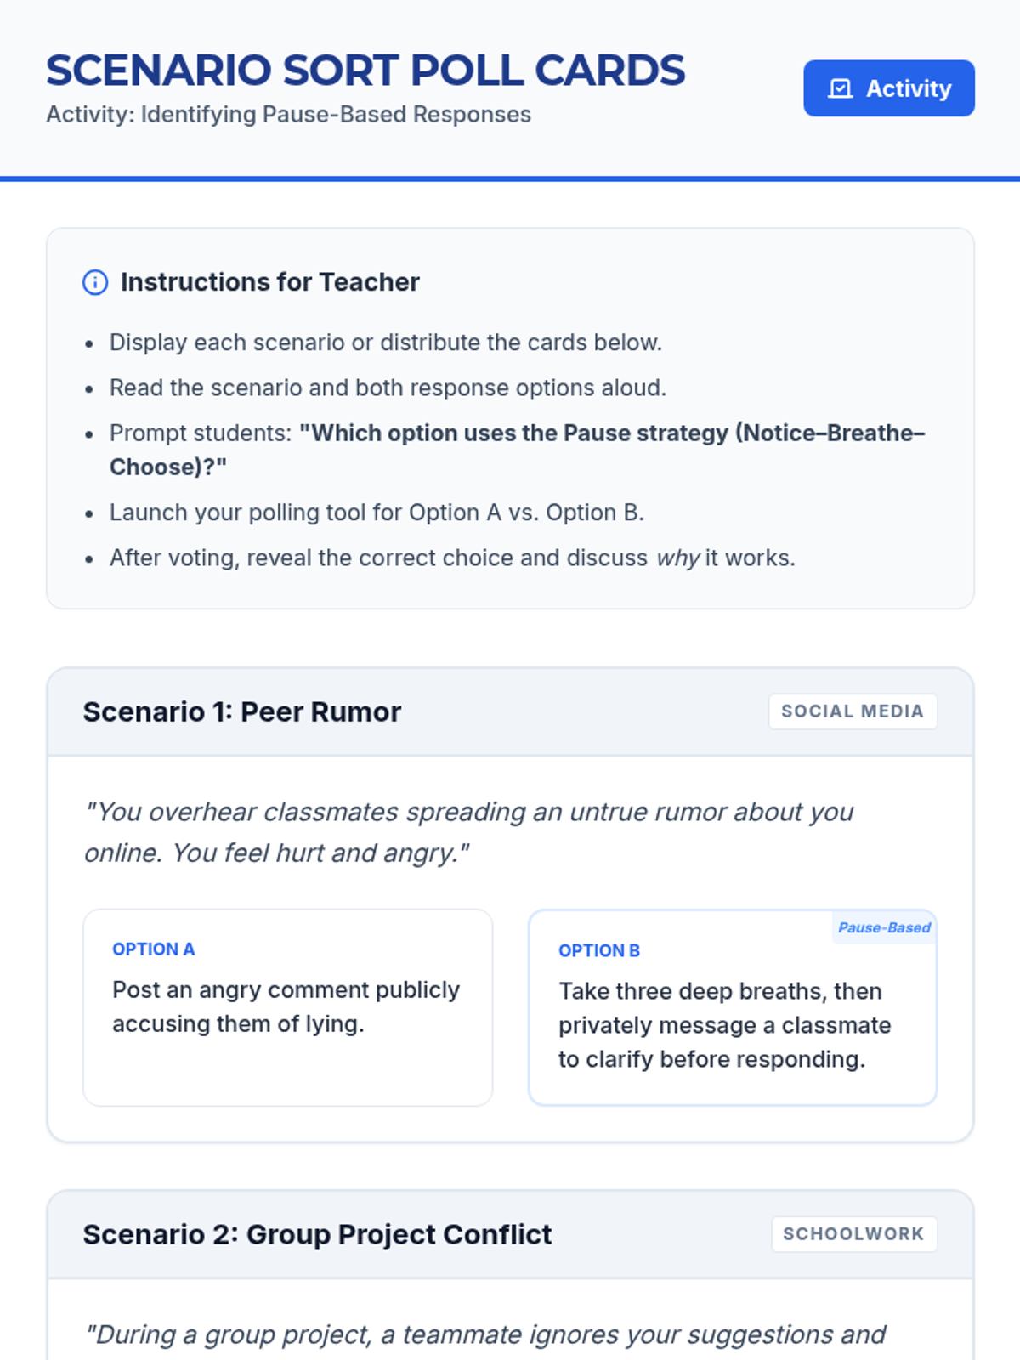The image size is (1020, 1360).
Task: Click the Peer Rumor scenario quote text
Action: click(x=468, y=832)
